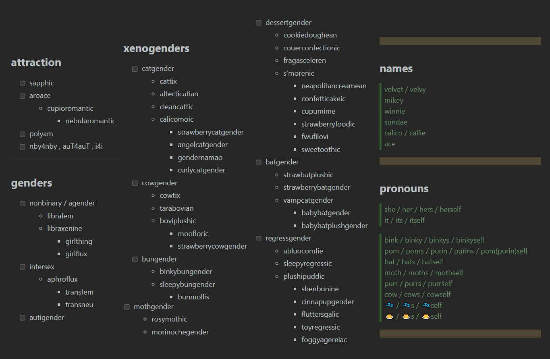Click the neapolitancreamean entry
550x359 pixels.
pyautogui.click(x=334, y=86)
